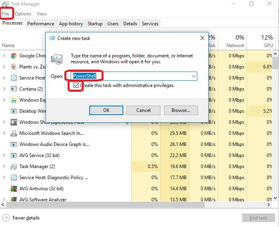Click the Task Manager title bar icon
Image resolution: width=279 pixels, height=227 pixels.
tap(6, 4)
